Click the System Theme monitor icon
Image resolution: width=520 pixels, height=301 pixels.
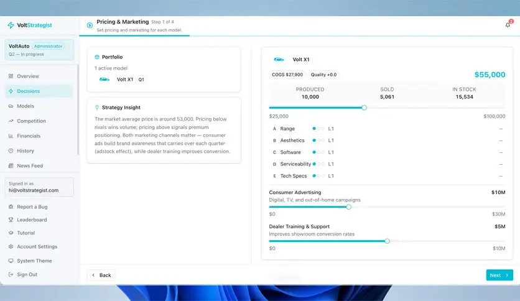11,261
